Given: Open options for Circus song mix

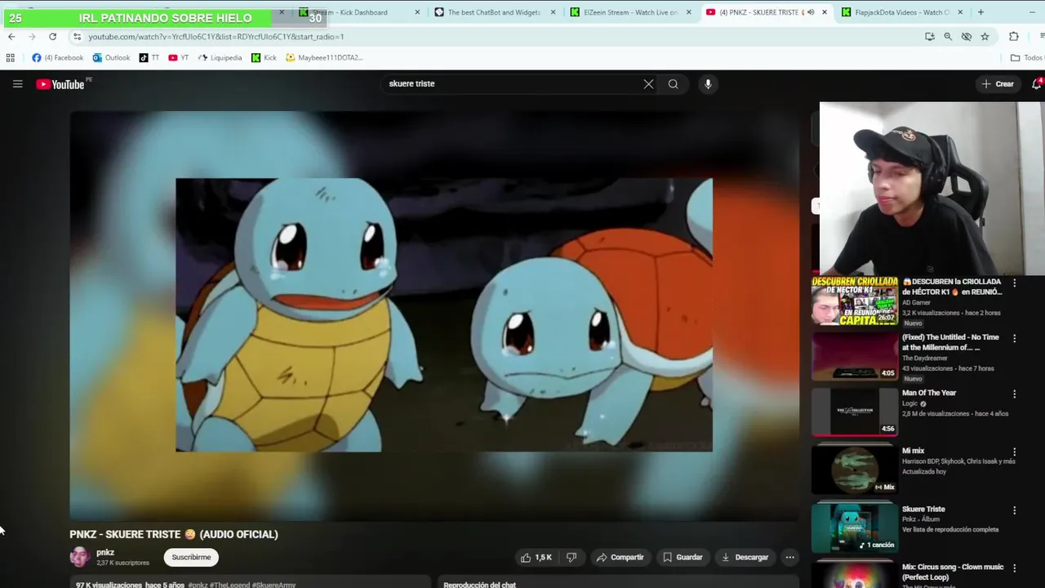Looking at the screenshot, I should [1014, 568].
